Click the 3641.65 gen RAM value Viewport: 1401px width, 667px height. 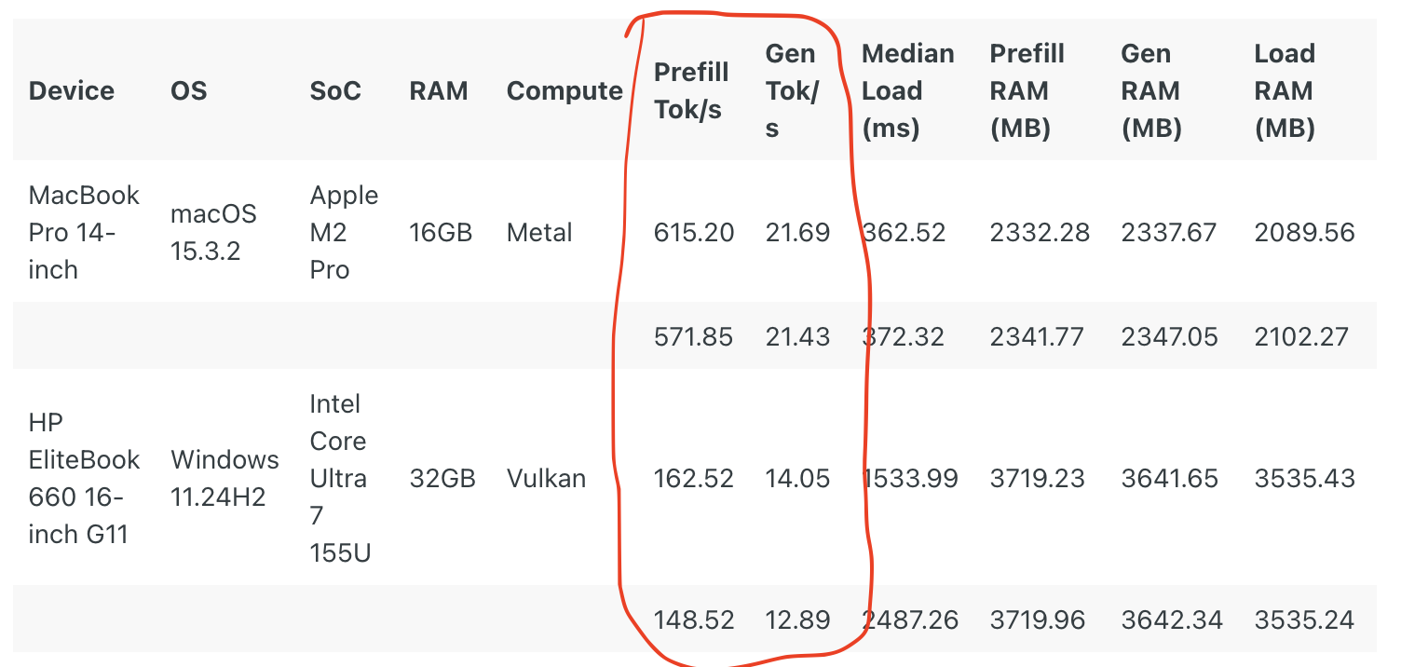tap(1169, 479)
